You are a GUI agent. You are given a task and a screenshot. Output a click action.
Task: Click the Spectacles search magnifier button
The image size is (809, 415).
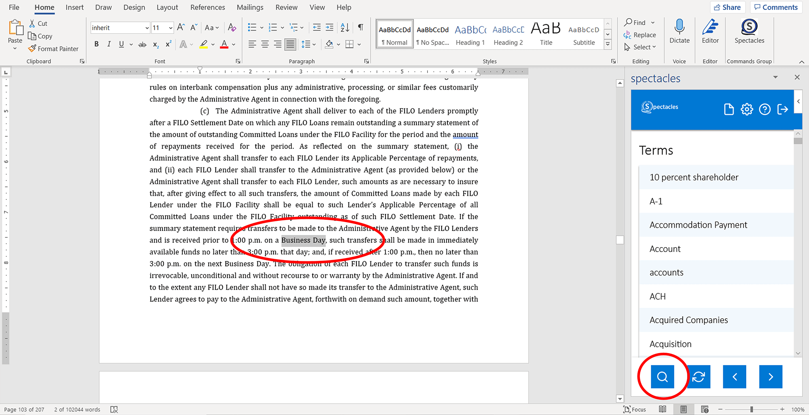(662, 377)
